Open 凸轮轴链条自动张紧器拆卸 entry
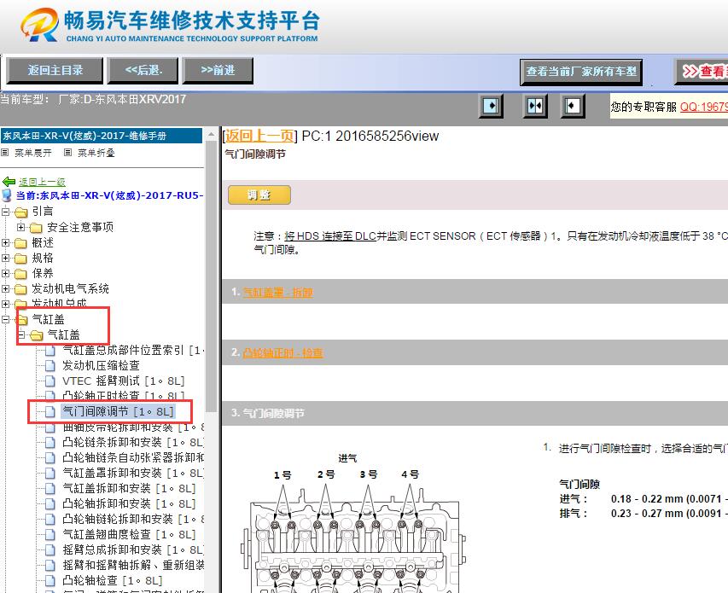 [133, 457]
